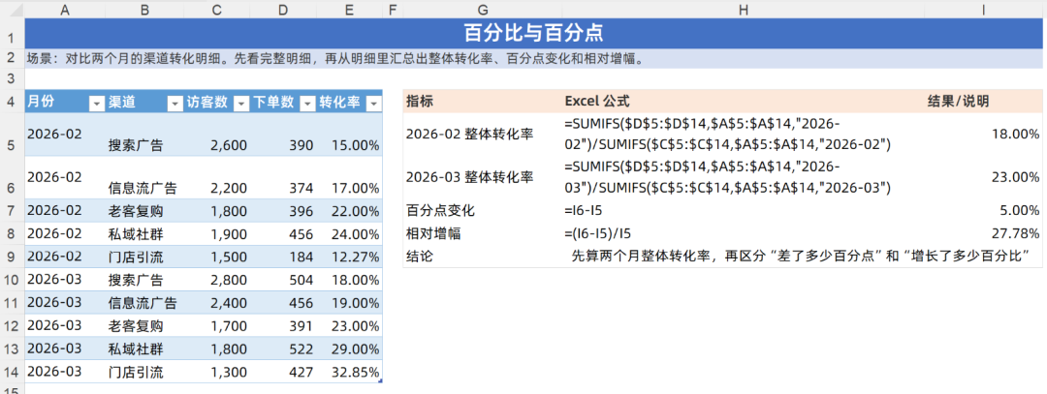
Task: Select column header F
Action: pos(392,10)
